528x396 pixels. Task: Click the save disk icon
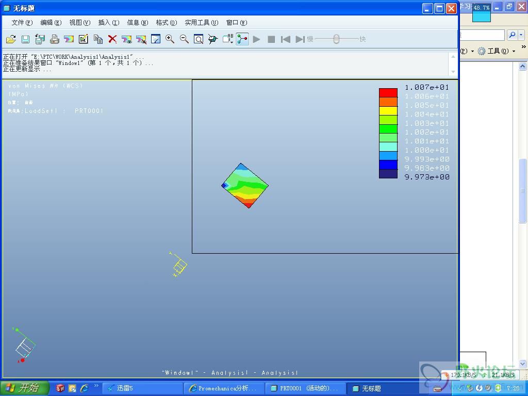click(25, 39)
